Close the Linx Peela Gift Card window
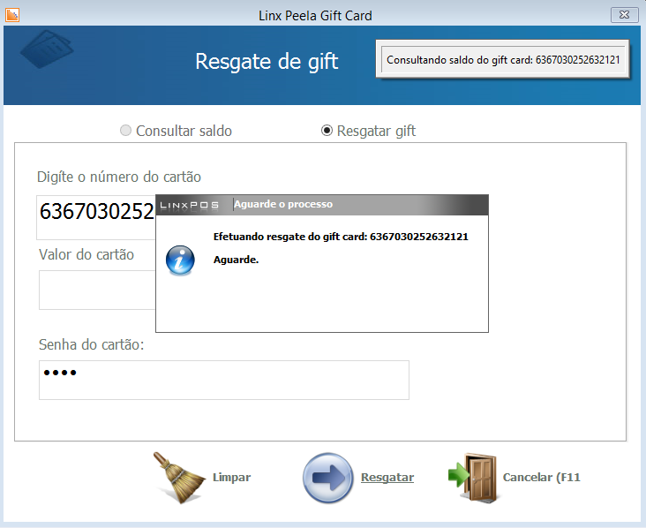The image size is (646, 528). pos(624,15)
